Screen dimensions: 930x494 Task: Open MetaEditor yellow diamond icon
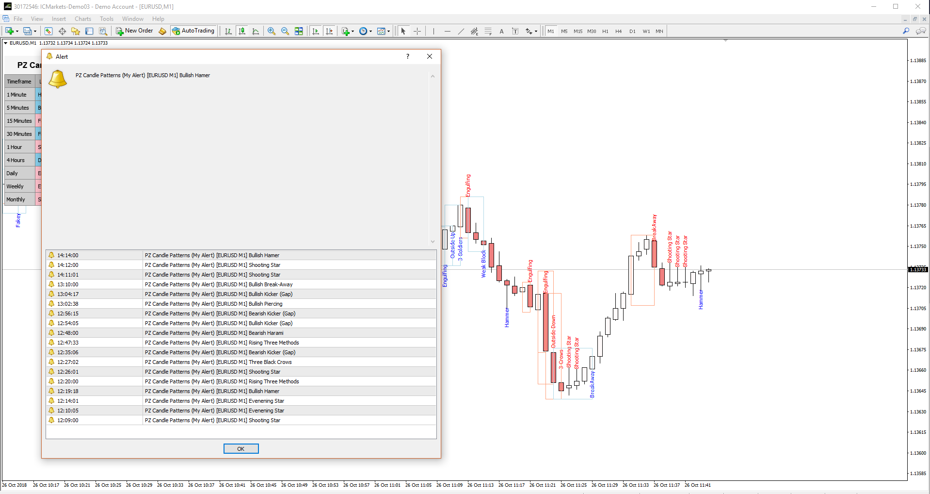coord(162,31)
